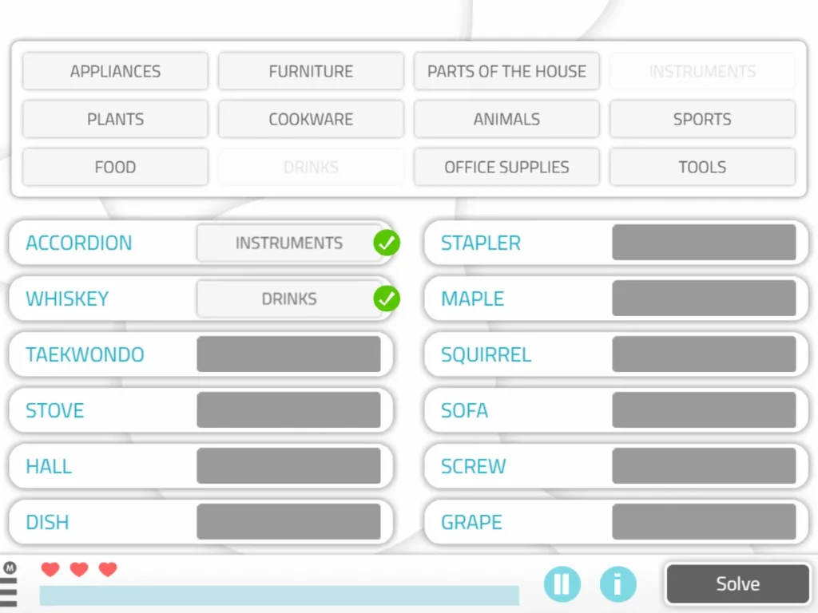Click the green checkmark next to WHISKEY's answer
The width and height of the screenshot is (818, 613).
(x=387, y=299)
